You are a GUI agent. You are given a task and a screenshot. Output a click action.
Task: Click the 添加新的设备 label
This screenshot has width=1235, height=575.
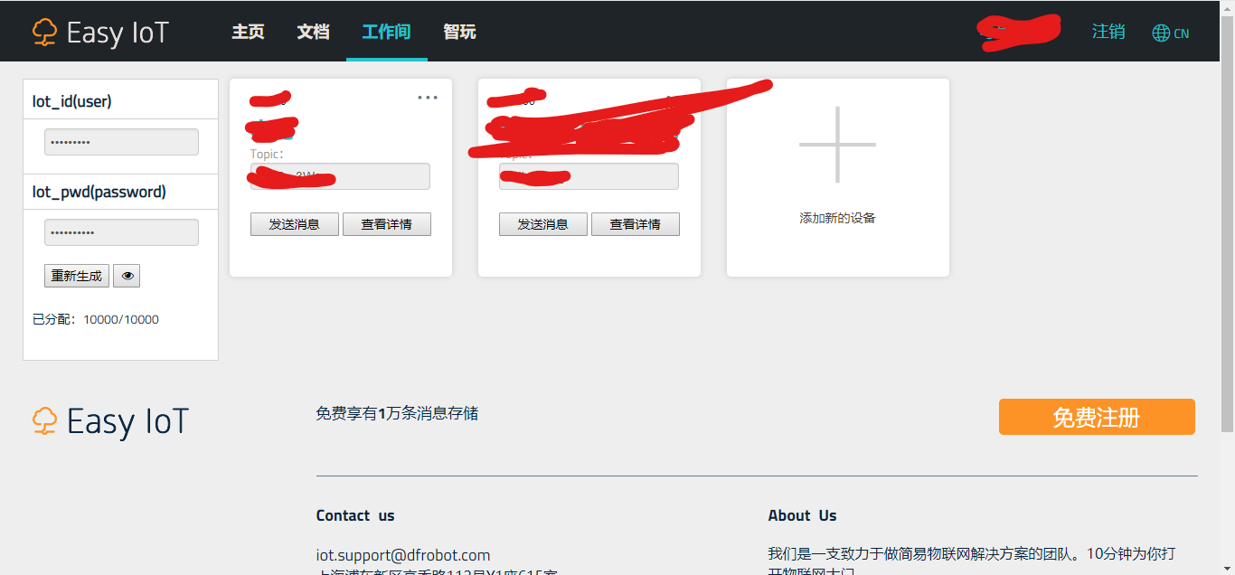click(837, 218)
